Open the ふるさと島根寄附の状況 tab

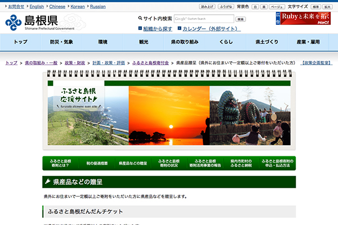coord(169,163)
